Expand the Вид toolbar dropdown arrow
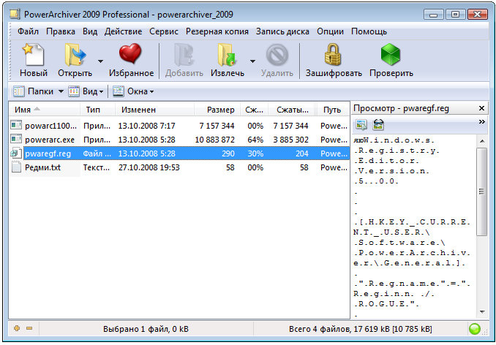The height and width of the screenshot is (345, 496). click(x=101, y=92)
